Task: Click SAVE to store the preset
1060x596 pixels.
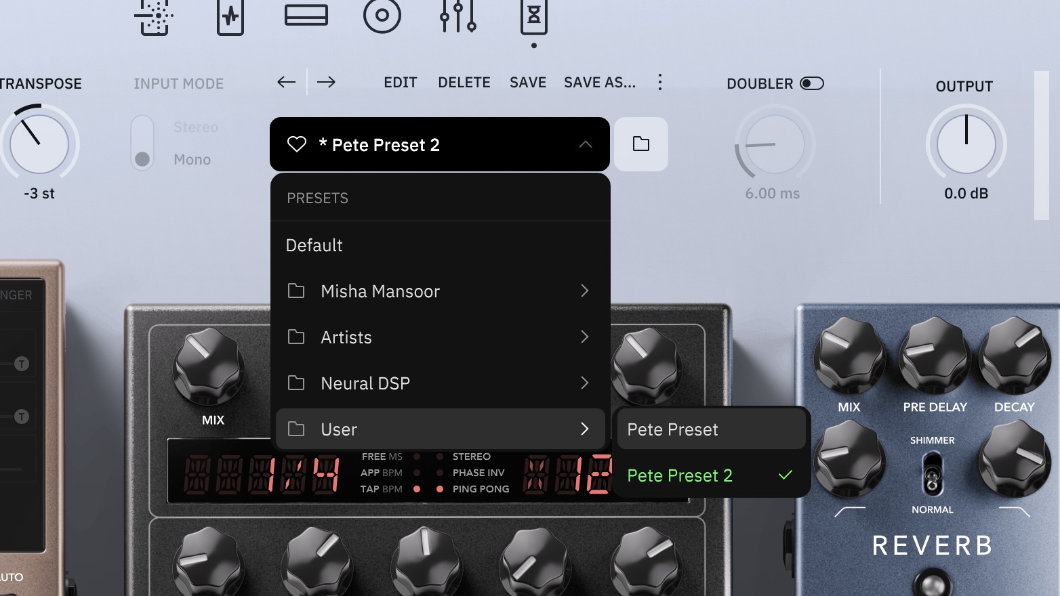Action: [x=528, y=83]
